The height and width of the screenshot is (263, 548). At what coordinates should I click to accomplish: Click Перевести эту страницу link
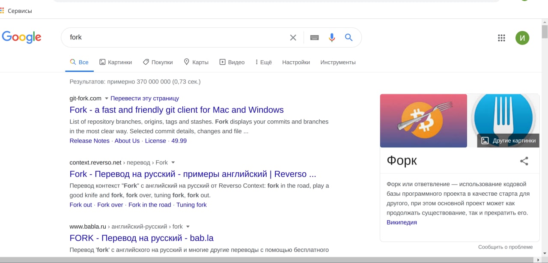(145, 98)
